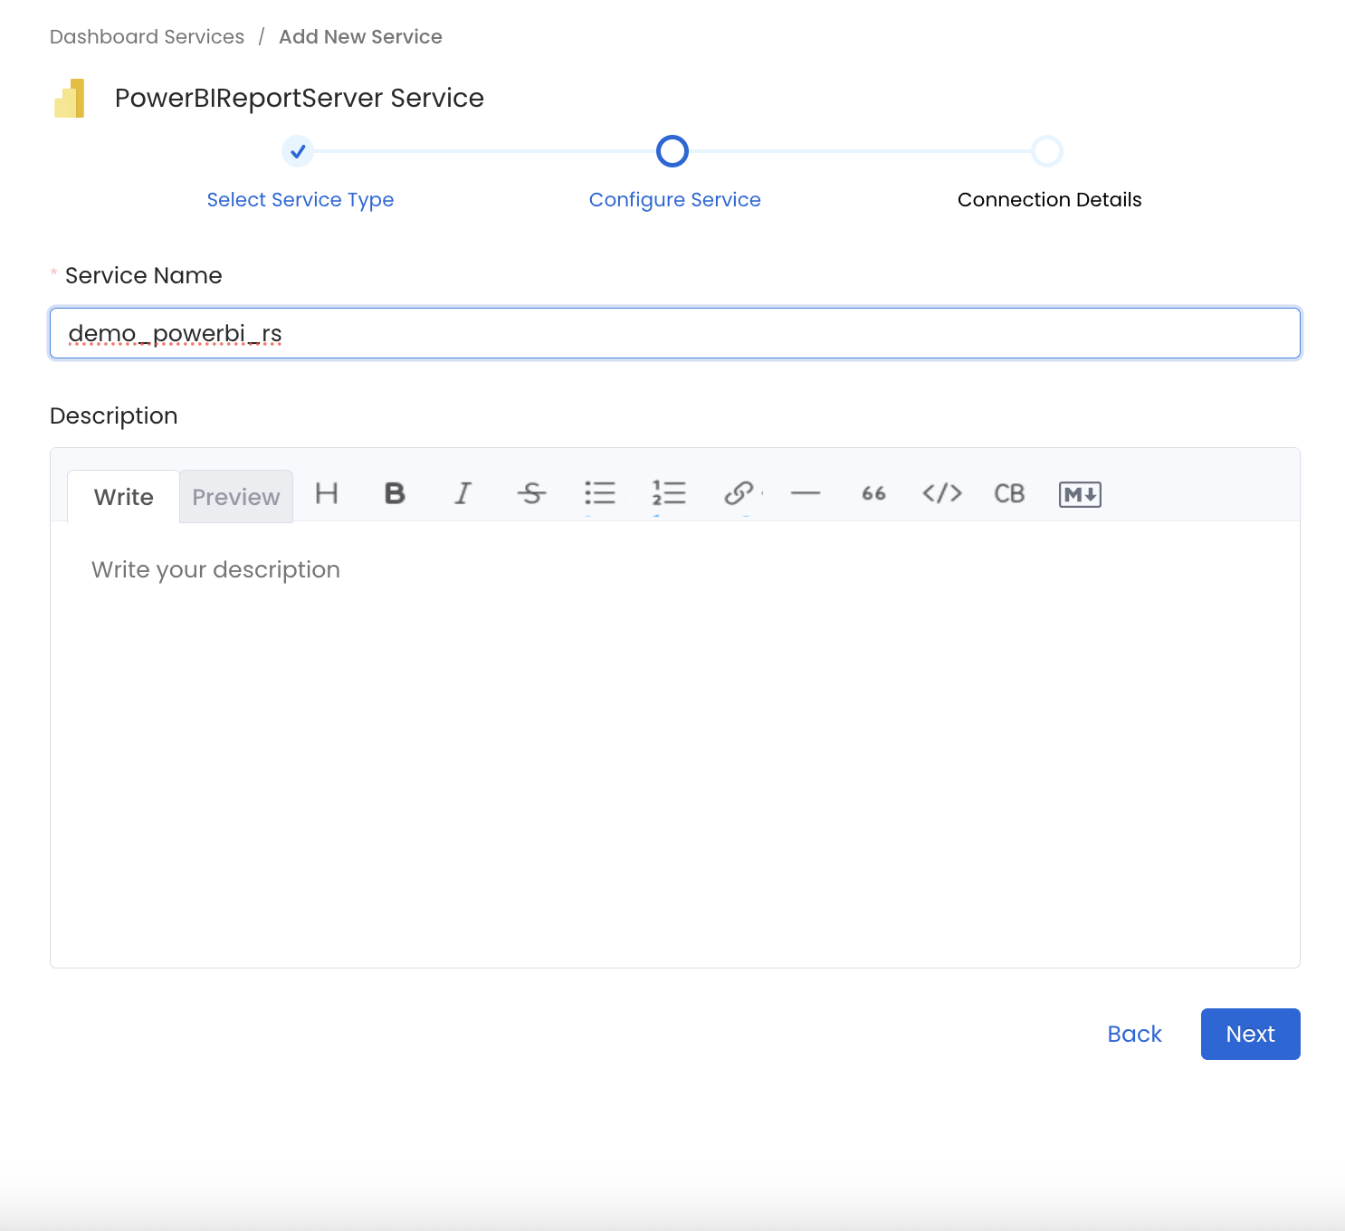
Task: Click the Heading formatting icon
Action: (x=327, y=493)
